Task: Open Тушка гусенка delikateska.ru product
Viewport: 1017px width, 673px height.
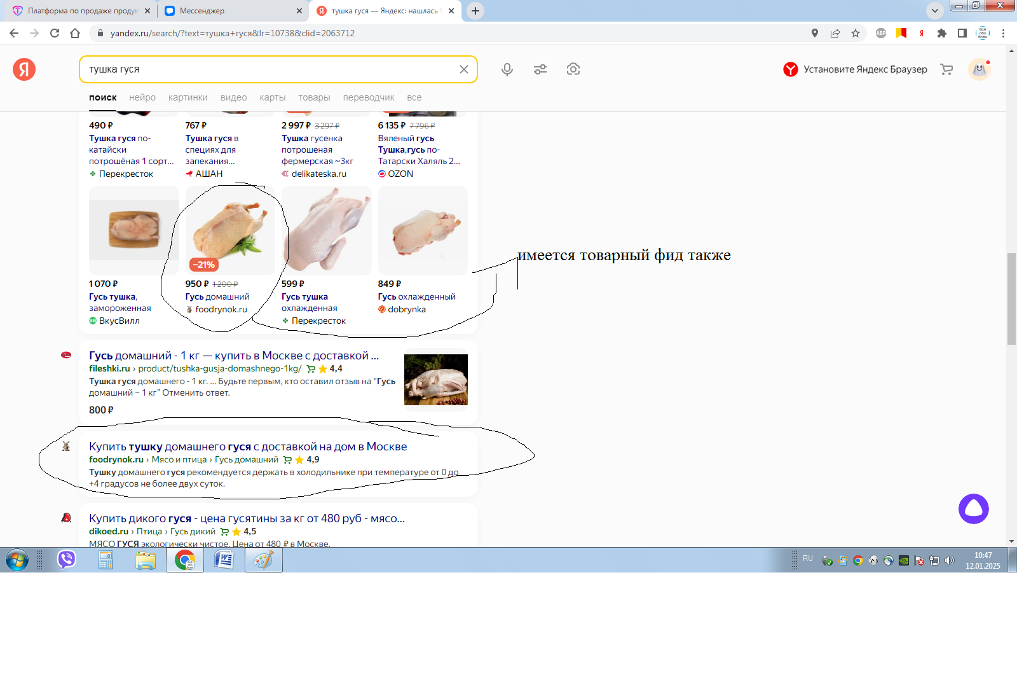Action: click(x=318, y=149)
